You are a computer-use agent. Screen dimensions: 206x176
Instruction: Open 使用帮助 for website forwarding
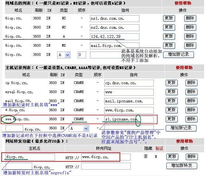[x=184, y=141]
